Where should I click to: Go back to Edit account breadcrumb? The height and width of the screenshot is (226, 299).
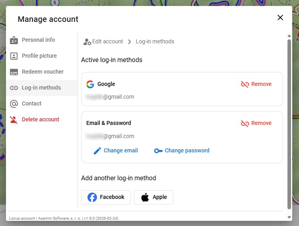click(107, 42)
